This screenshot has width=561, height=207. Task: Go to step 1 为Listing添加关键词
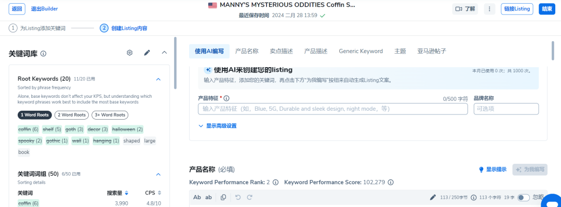[37, 28]
